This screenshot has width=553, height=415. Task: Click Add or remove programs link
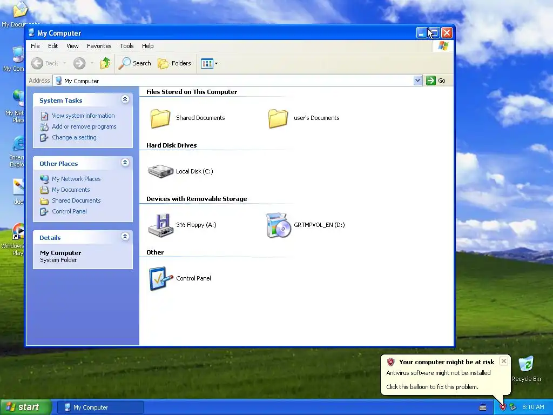84,126
